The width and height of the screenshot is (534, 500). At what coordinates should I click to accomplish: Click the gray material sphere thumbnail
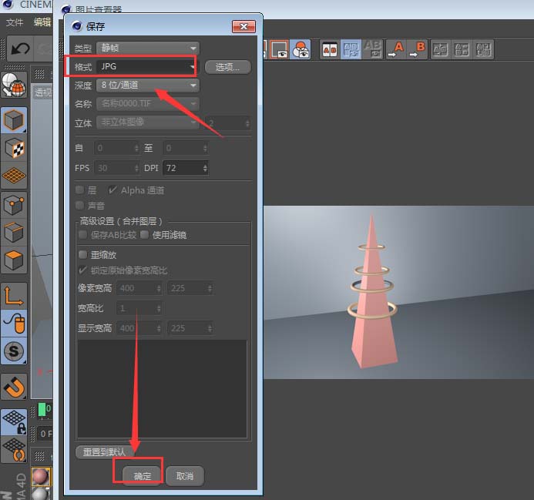point(41,494)
